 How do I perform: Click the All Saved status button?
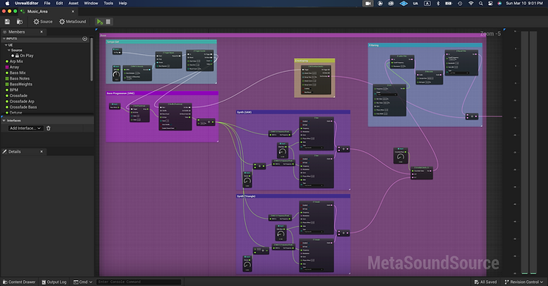tap(486, 282)
